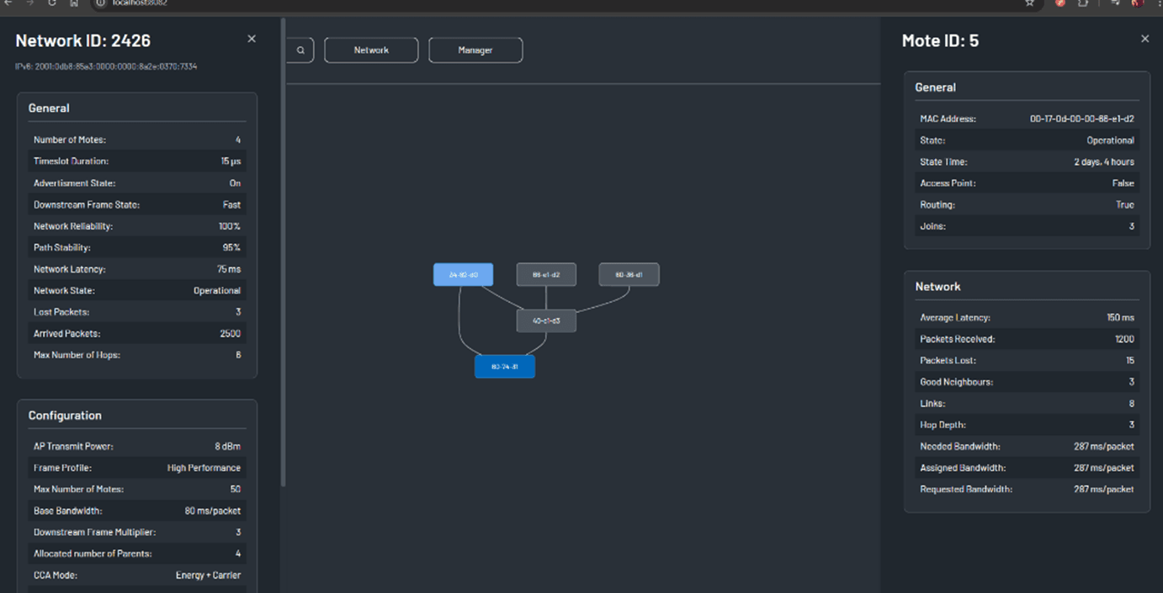
Task: Click the search magnifier icon button
Action: tap(300, 50)
